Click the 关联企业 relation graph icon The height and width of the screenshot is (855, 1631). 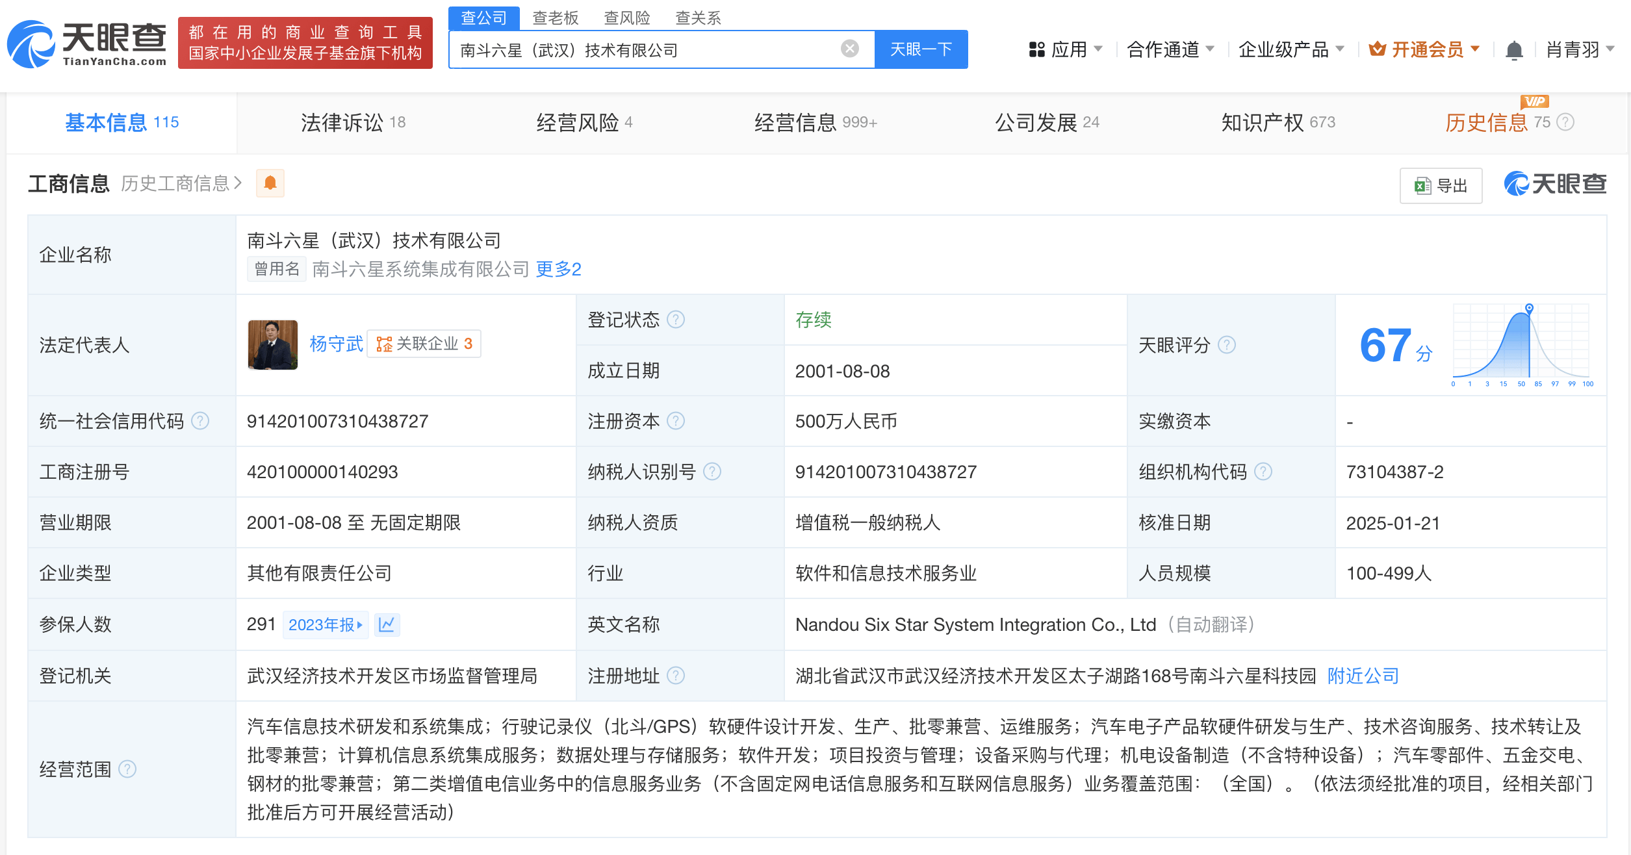(383, 344)
